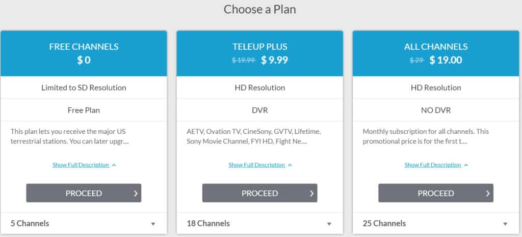Select the FREE CHANNELS plan header
Screen dimensions: 522x237
click(x=84, y=47)
